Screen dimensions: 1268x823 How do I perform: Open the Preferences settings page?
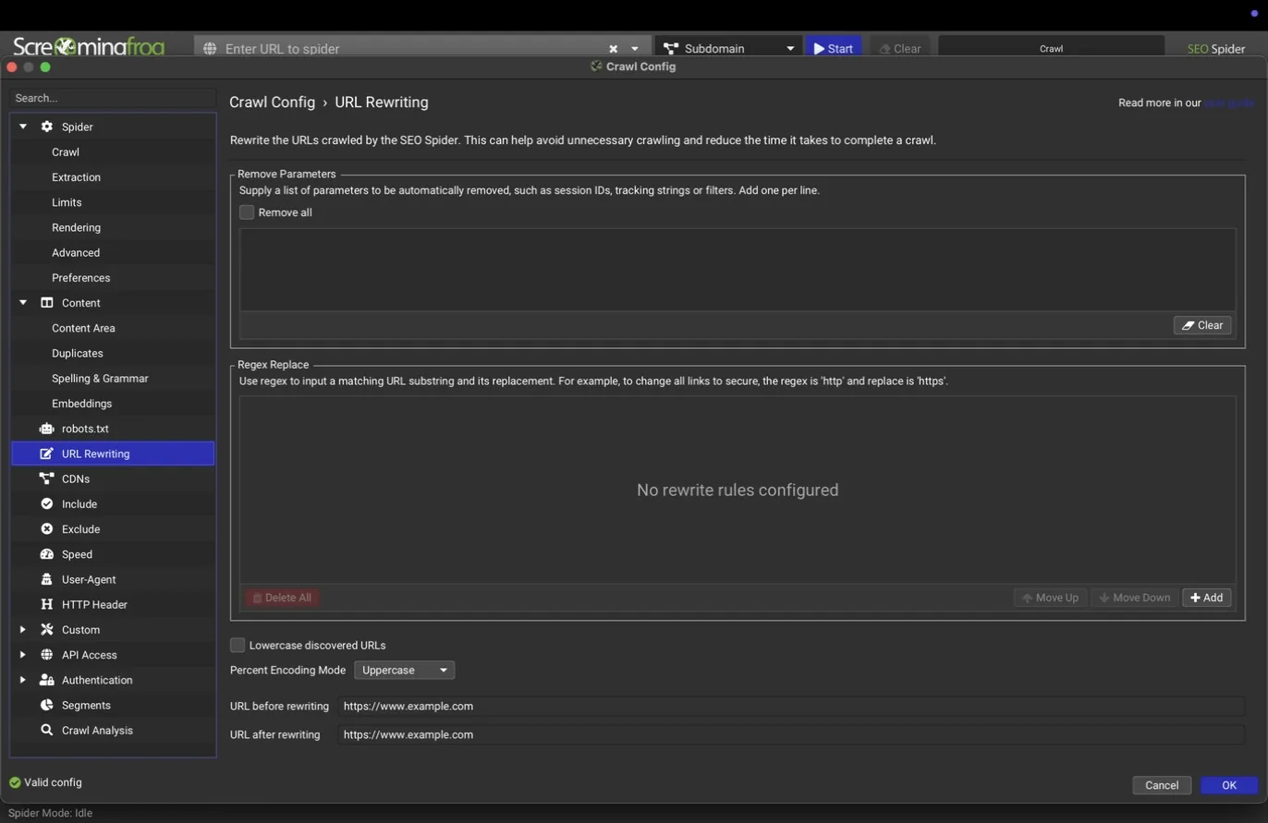[81, 278]
